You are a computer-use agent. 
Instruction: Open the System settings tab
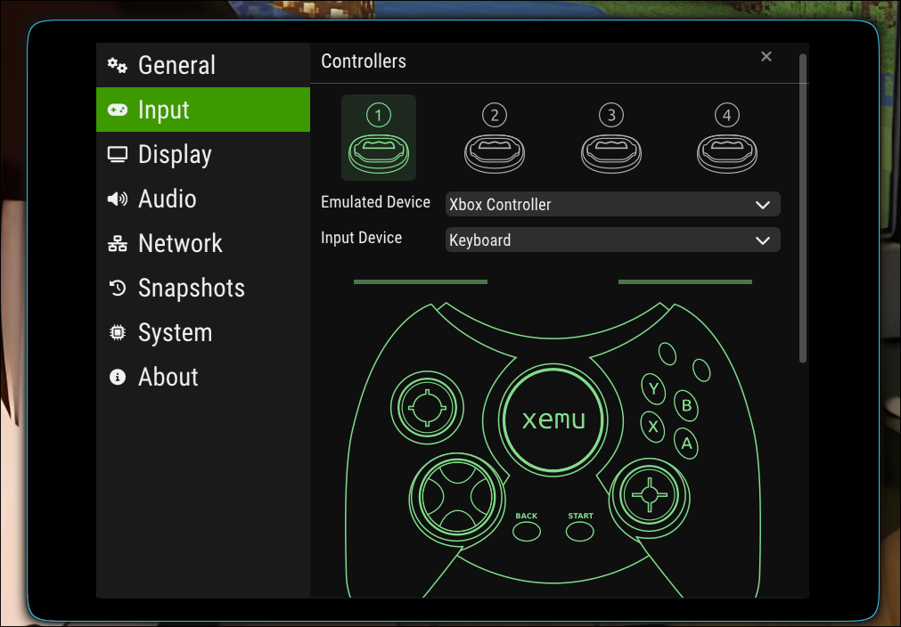tap(203, 332)
